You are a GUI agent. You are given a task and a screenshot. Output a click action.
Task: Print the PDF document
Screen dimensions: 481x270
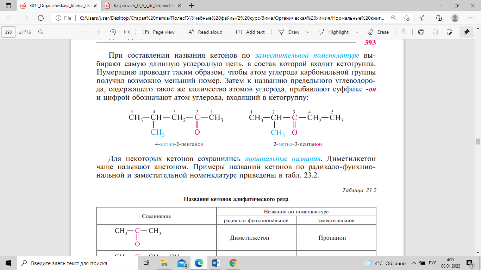point(421,32)
